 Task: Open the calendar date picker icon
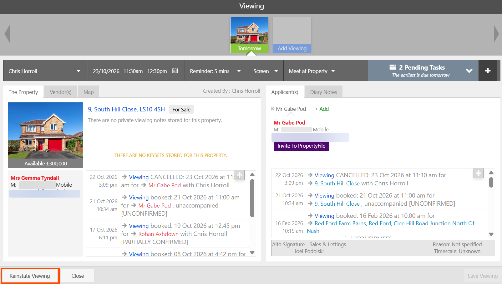[175, 71]
